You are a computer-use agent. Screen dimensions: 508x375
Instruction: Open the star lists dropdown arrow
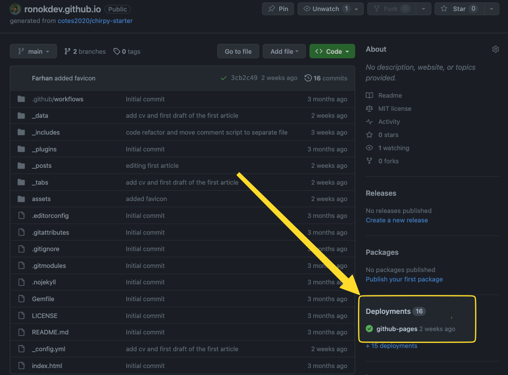(x=492, y=9)
